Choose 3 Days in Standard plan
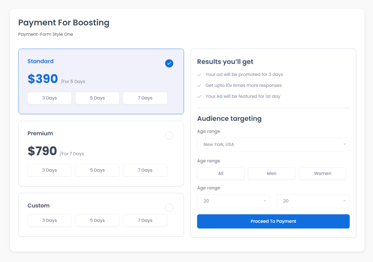This screenshot has height=262, width=373. pyautogui.click(x=49, y=98)
